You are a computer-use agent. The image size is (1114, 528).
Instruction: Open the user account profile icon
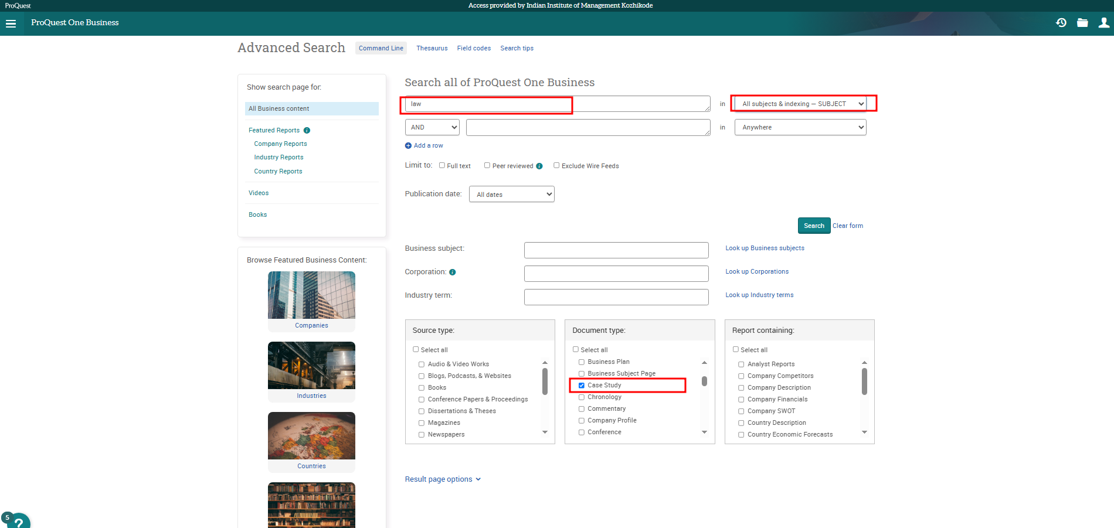[x=1103, y=23]
